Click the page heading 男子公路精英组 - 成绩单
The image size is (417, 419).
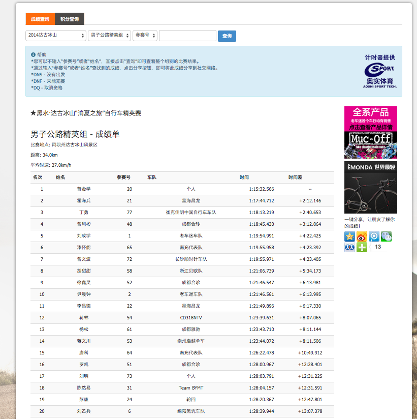(75, 134)
